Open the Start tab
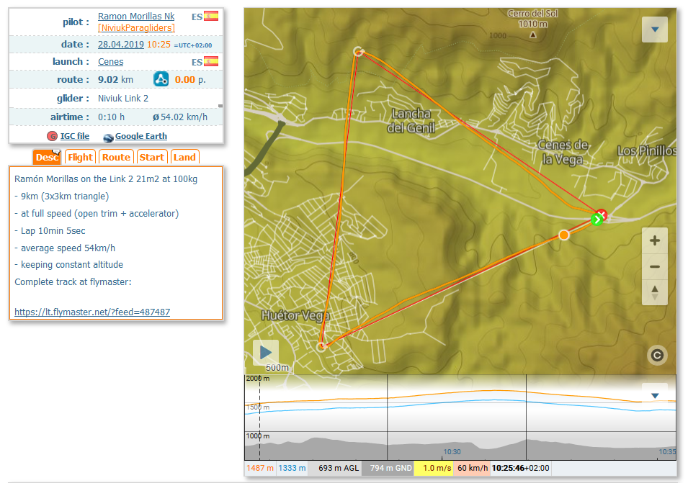The image size is (688, 483). pyautogui.click(x=151, y=158)
